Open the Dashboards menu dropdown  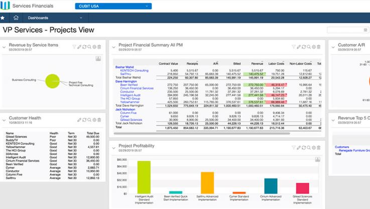coord(55,18)
